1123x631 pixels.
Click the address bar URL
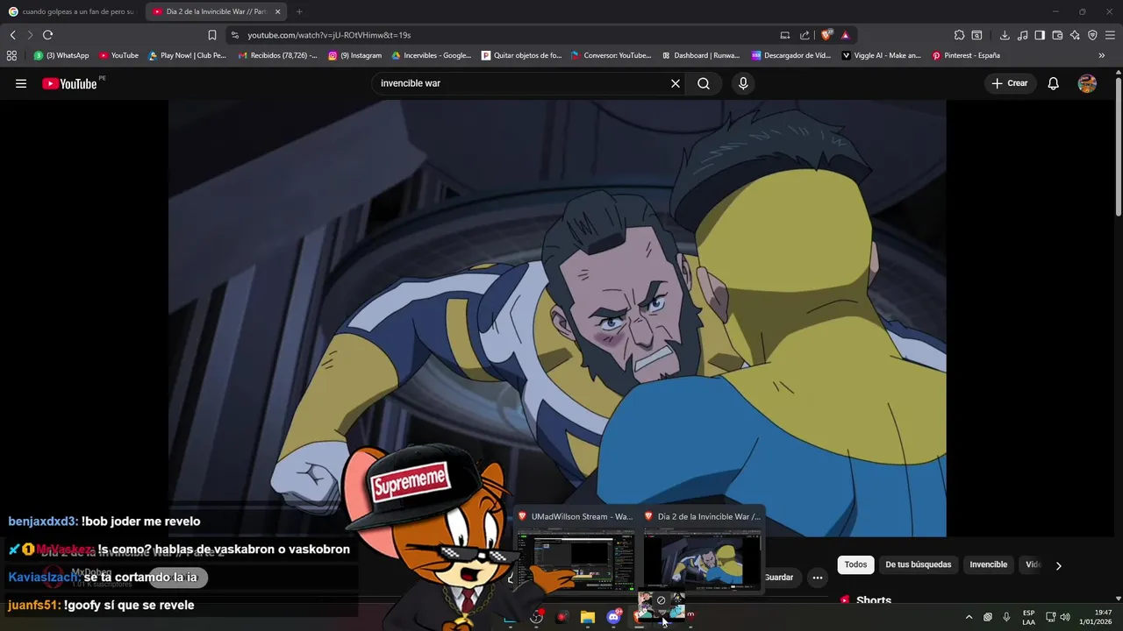pos(329,35)
